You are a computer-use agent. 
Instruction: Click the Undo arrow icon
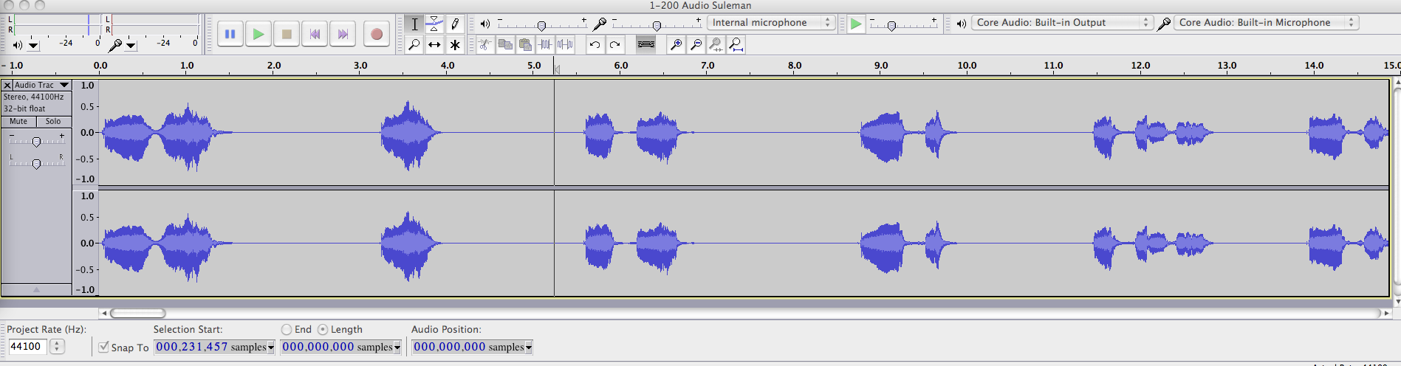[595, 44]
